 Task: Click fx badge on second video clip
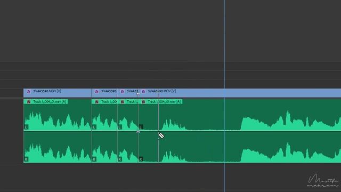tap(97, 91)
